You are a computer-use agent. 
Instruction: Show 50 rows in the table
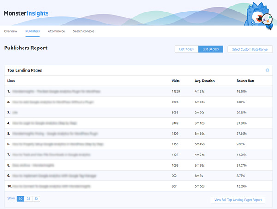click(x=36, y=198)
